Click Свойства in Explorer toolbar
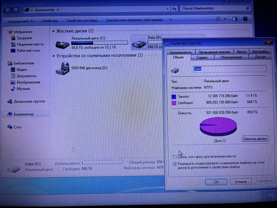This screenshot has height=208, width=277. tap(50, 21)
